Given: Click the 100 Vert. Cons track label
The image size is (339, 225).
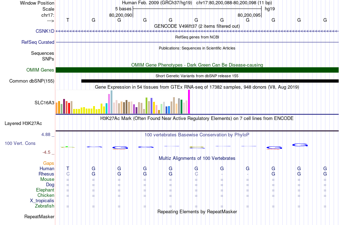Looking at the screenshot, I should pos(20,143).
